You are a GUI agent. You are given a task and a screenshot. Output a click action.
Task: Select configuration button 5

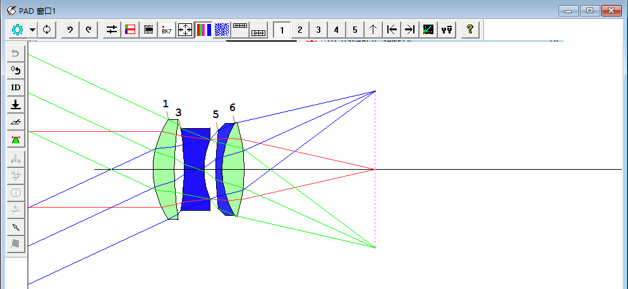(355, 30)
